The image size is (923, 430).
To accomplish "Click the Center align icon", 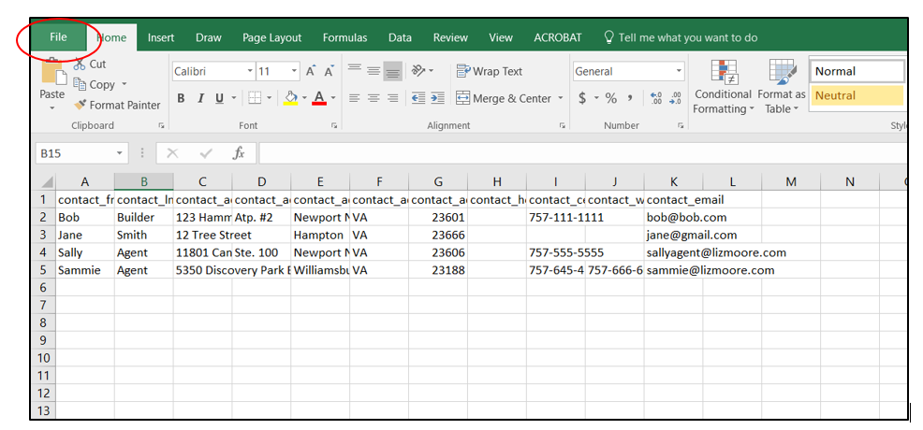I will (374, 98).
